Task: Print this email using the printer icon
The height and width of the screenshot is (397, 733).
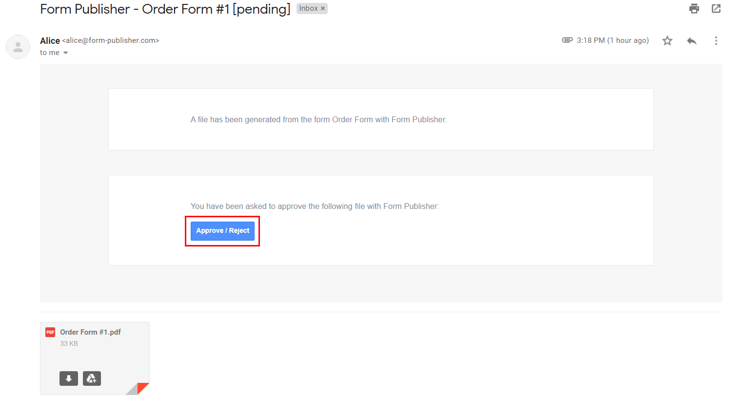Action: pos(694,8)
